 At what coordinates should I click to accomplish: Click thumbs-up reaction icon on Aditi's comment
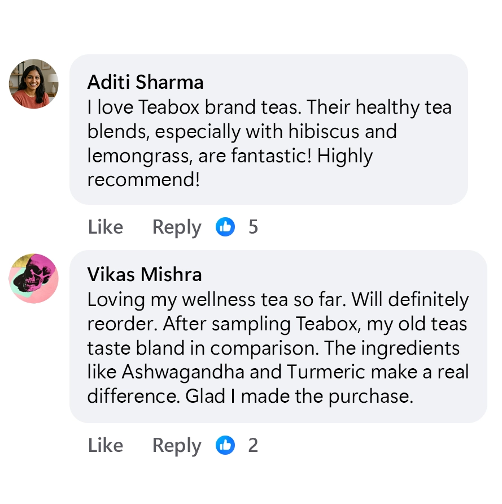click(225, 227)
